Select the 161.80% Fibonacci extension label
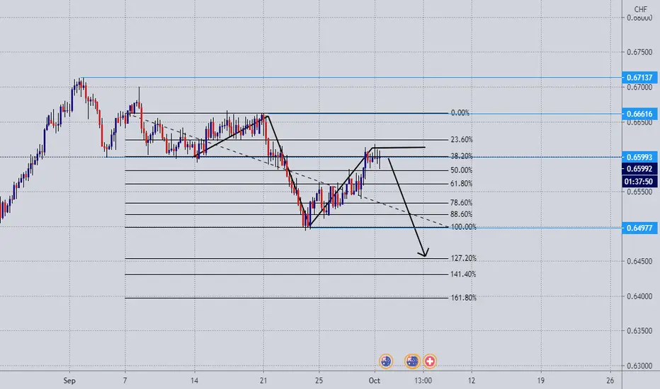This screenshot has height=389, width=660. [x=463, y=298]
